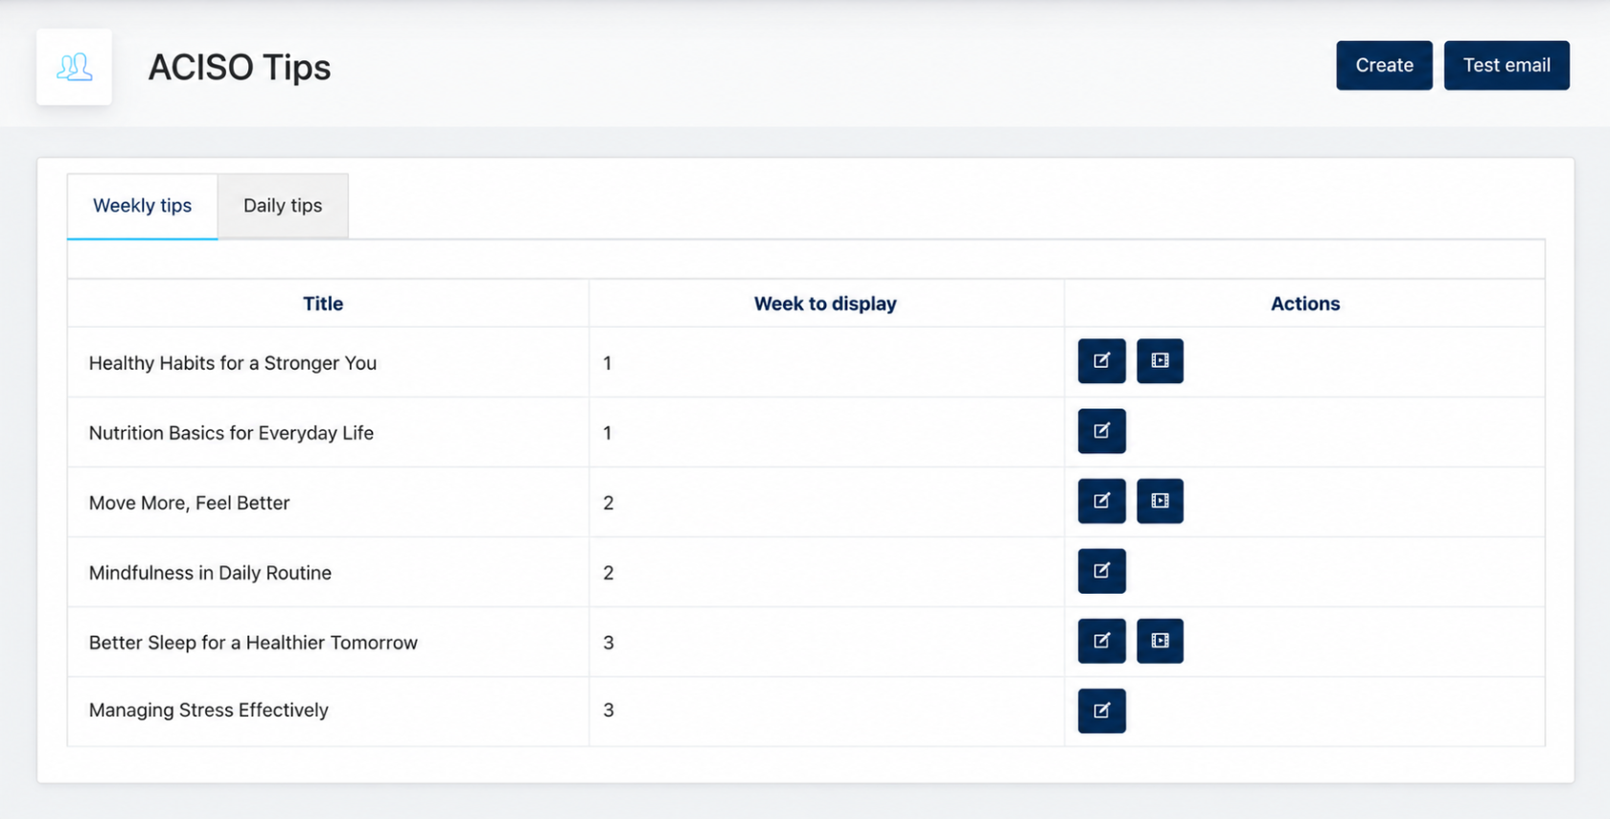Viewport: 1610px width, 819px height.
Task: Click week value 2 in Move More row
Action: point(609,503)
